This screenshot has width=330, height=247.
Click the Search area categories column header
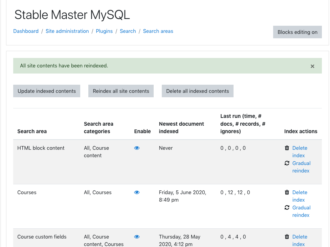tap(98, 127)
